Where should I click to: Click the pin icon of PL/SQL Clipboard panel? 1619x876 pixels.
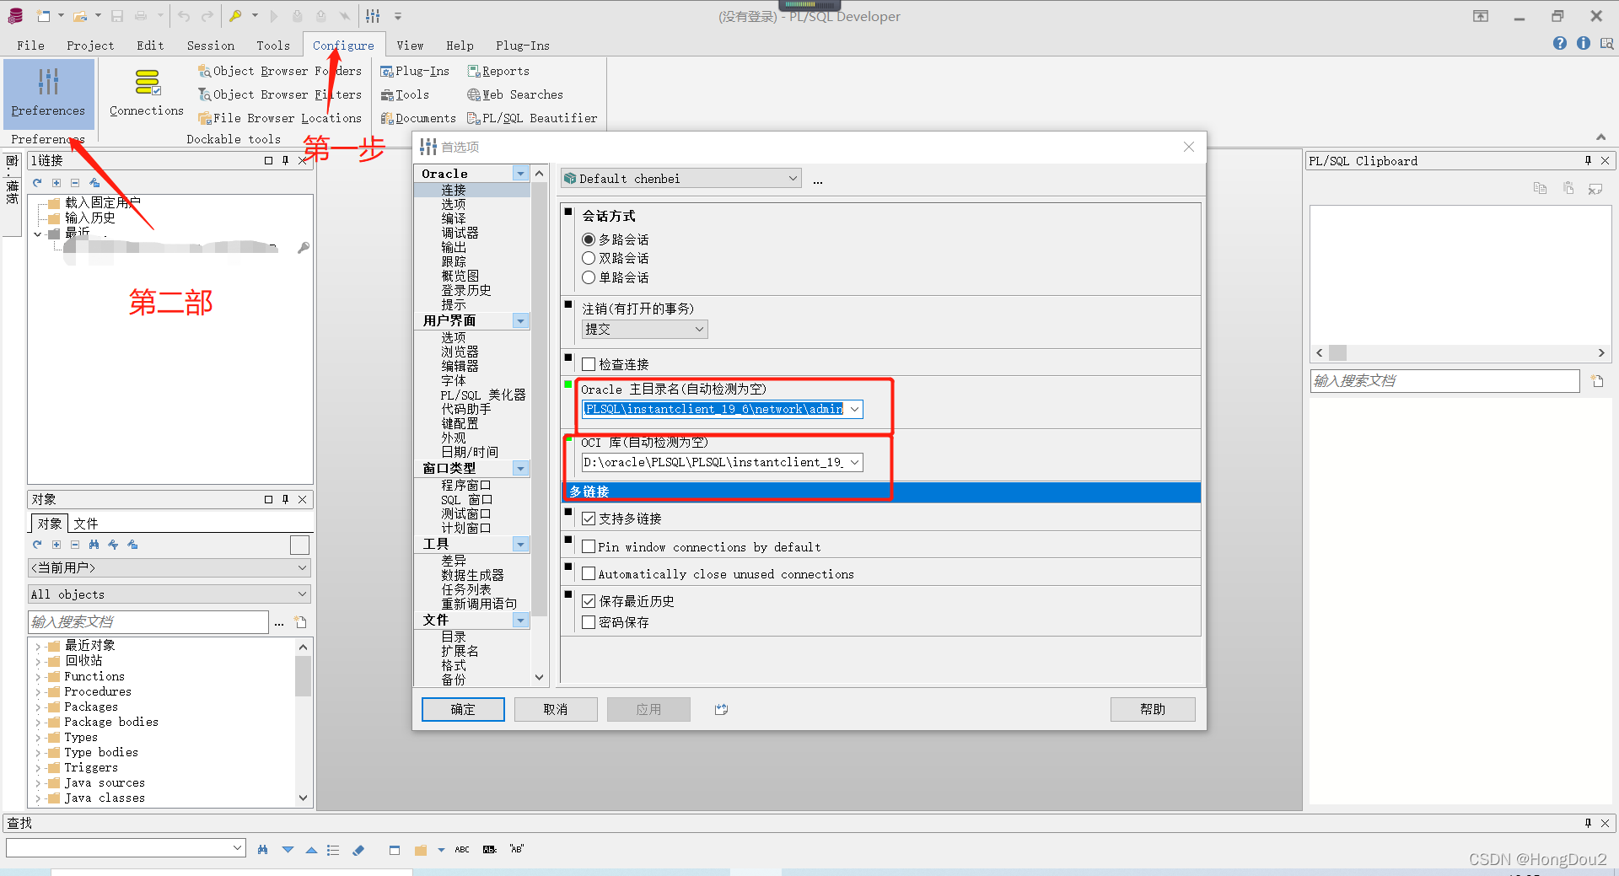click(1588, 161)
